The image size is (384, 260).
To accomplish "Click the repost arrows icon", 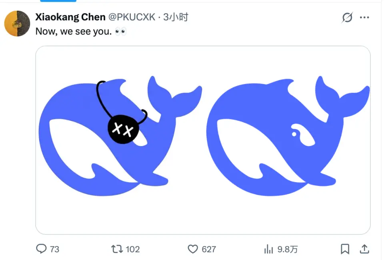I will click(x=116, y=249).
